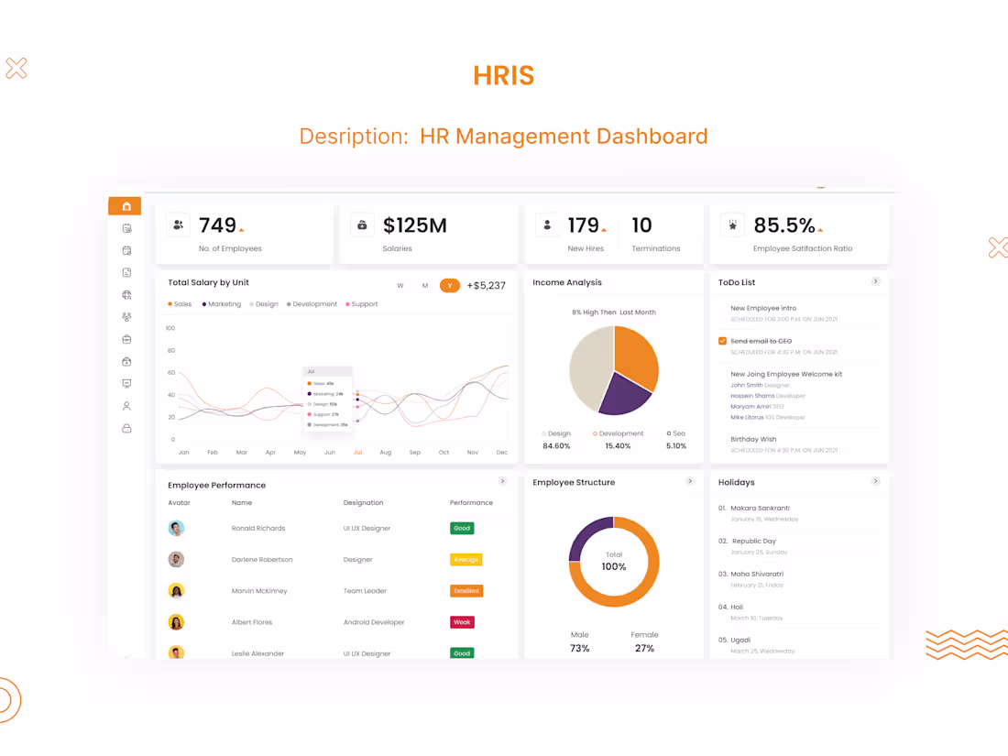Open the organization chart icon in sidebar
1008x756 pixels.
[x=126, y=316]
